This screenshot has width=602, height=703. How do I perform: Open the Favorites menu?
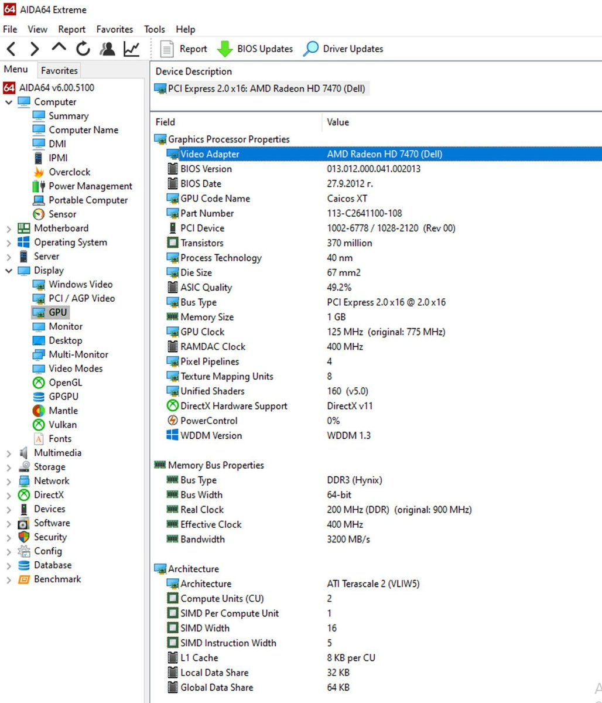115,29
